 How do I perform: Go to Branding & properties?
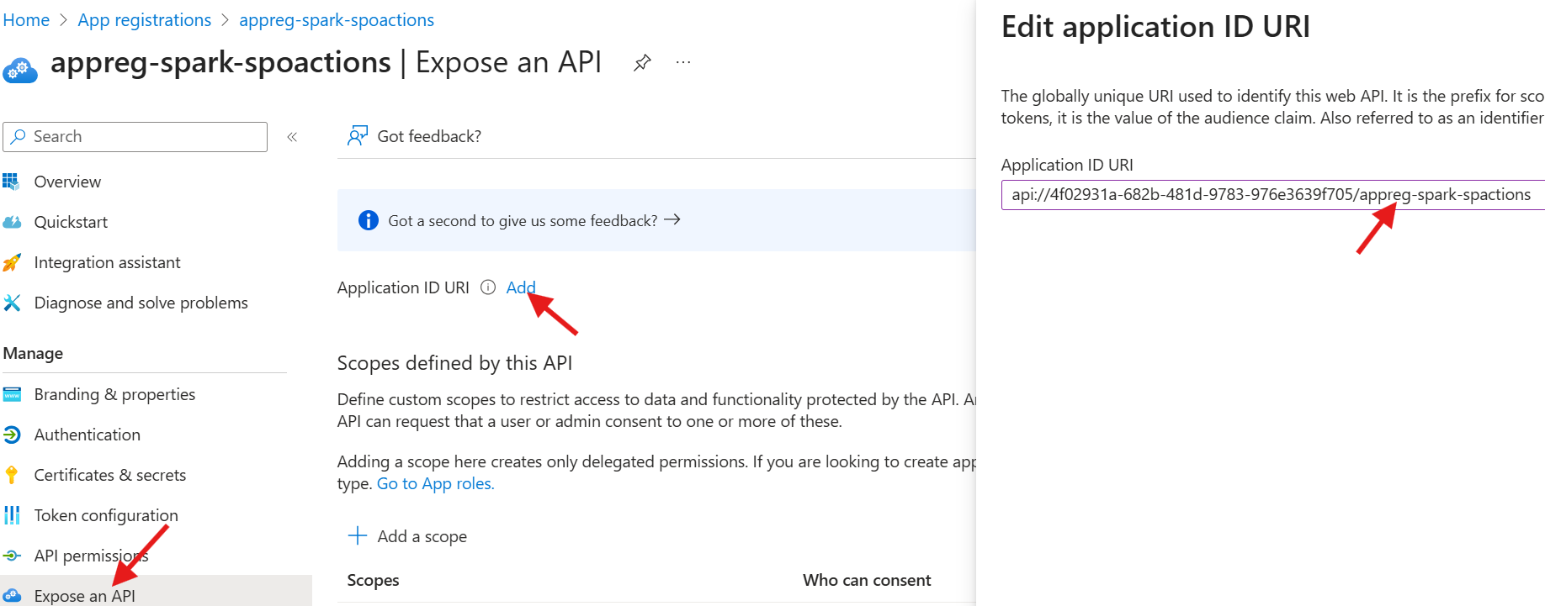point(114,394)
